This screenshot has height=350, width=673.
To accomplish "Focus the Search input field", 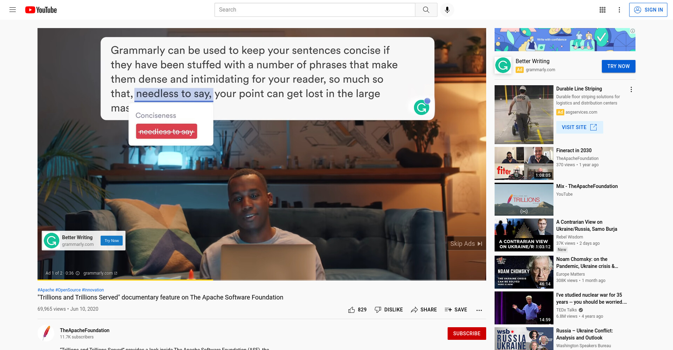I will pyautogui.click(x=315, y=10).
